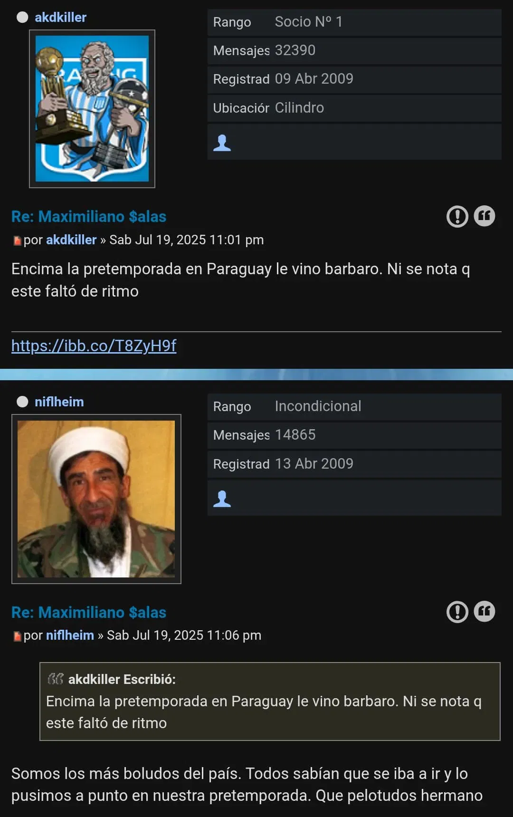View akdkiller's Racing cartoon avatar
Viewport: 513px width, 817px height.
tap(92, 109)
